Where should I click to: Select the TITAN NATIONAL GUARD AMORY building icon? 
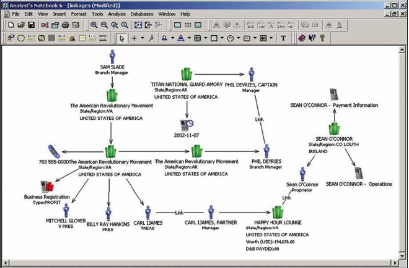click(x=187, y=74)
